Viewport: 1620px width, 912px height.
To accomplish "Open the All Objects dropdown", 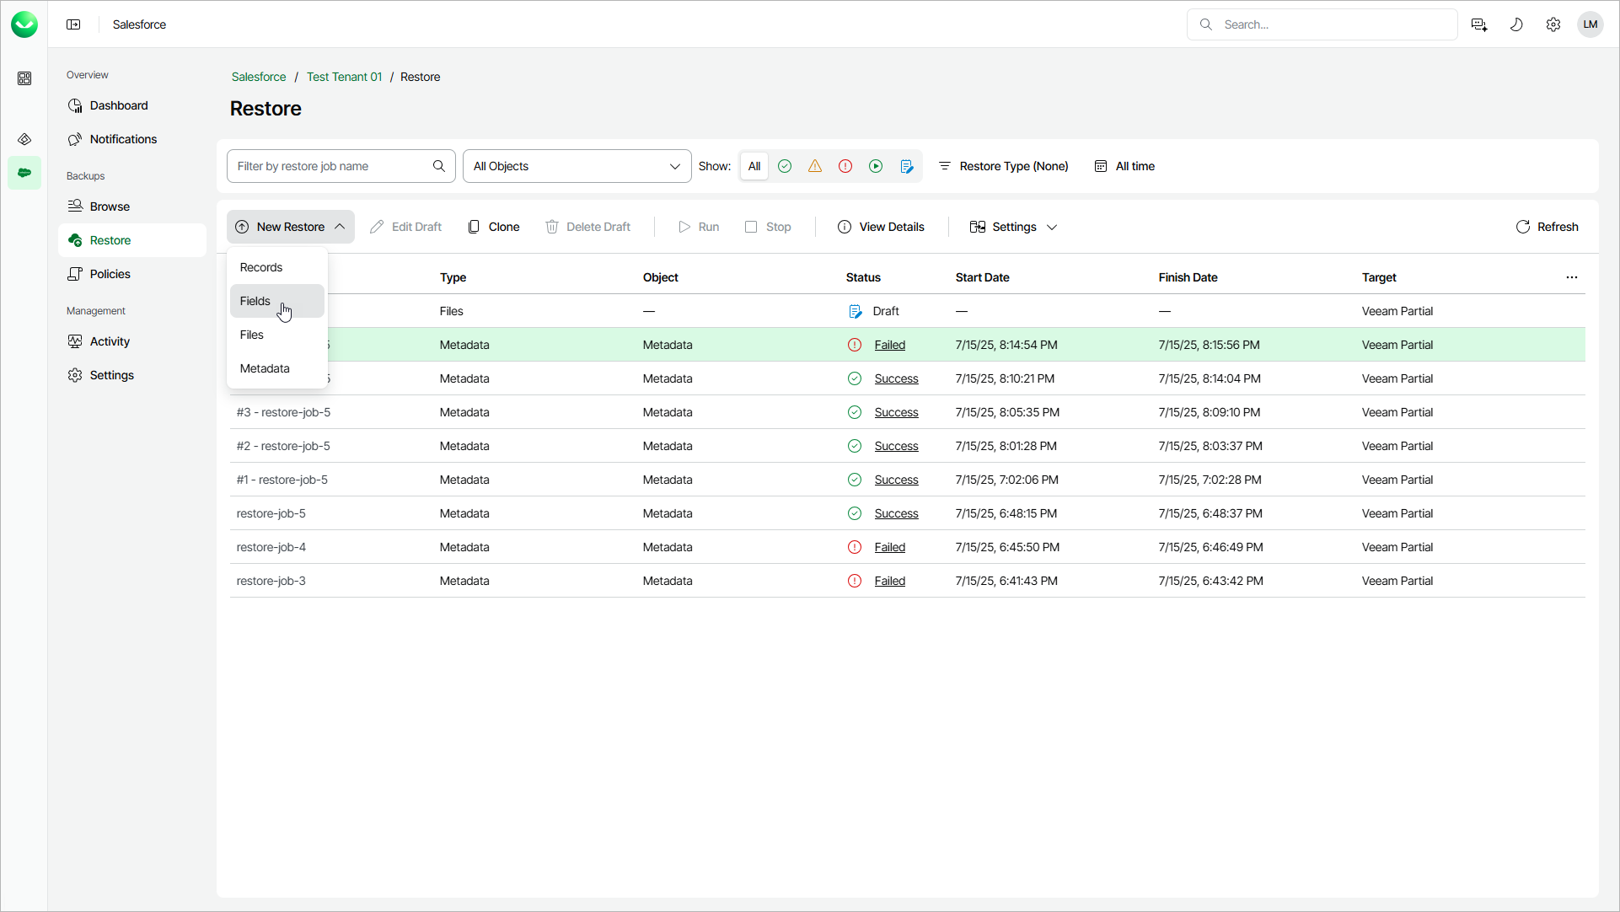I will [x=577, y=166].
